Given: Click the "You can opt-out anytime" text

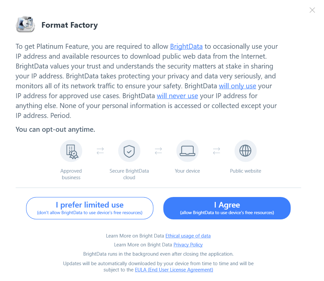Looking at the screenshot, I should 55,129.
